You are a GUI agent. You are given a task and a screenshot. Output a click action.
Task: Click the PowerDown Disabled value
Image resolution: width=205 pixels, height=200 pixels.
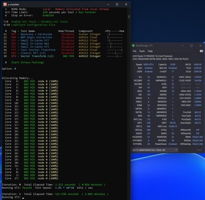tap(173, 144)
